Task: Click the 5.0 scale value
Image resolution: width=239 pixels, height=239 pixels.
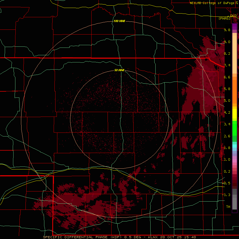Action: tap(227, 101)
